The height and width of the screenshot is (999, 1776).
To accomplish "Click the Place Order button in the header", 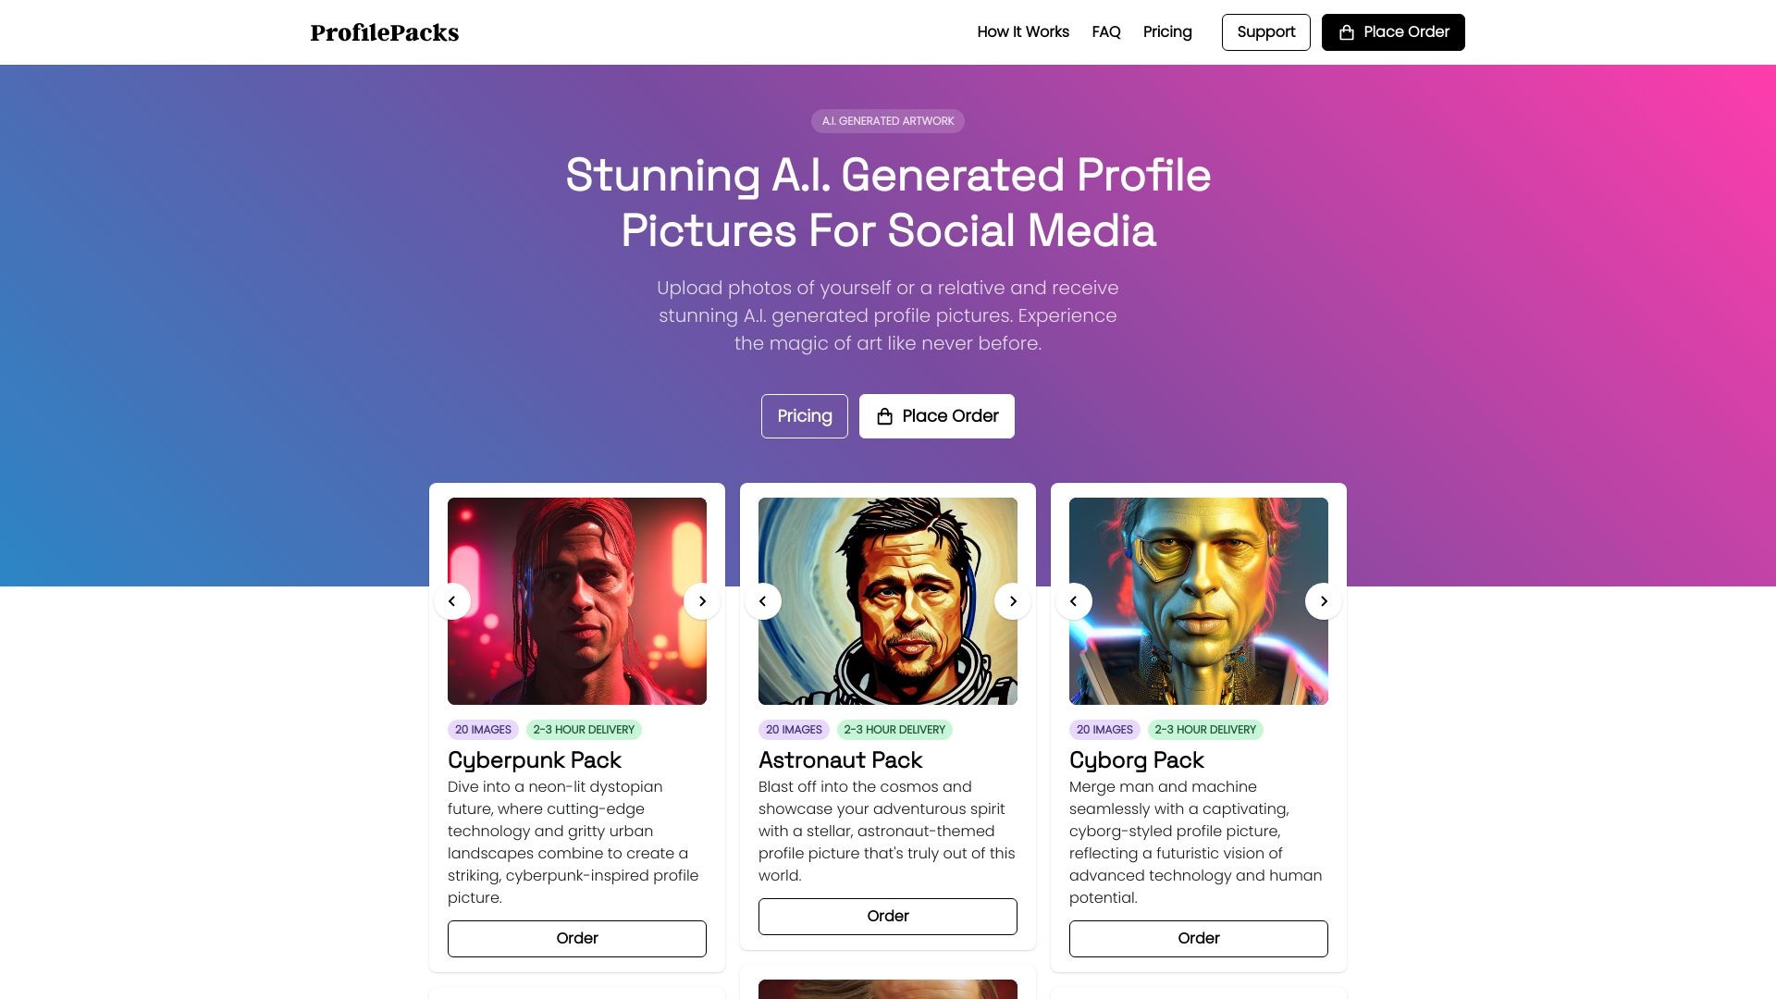I will [x=1392, y=31].
